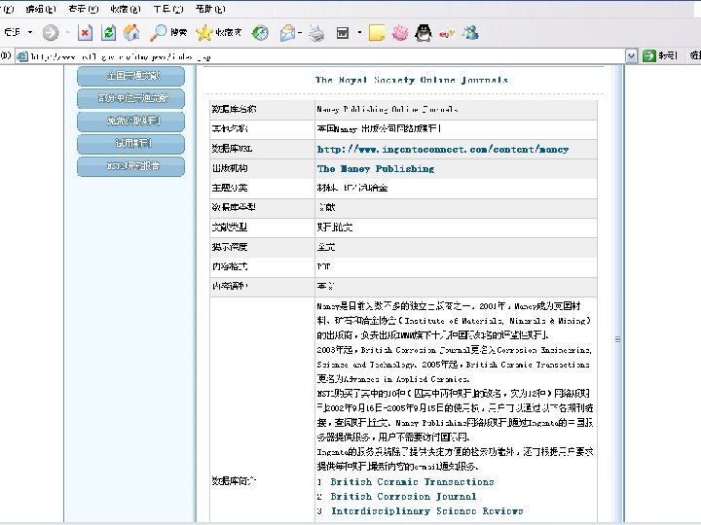Open the Forward history dropdown arrow
This screenshot has height=525, width=701.
67,32
